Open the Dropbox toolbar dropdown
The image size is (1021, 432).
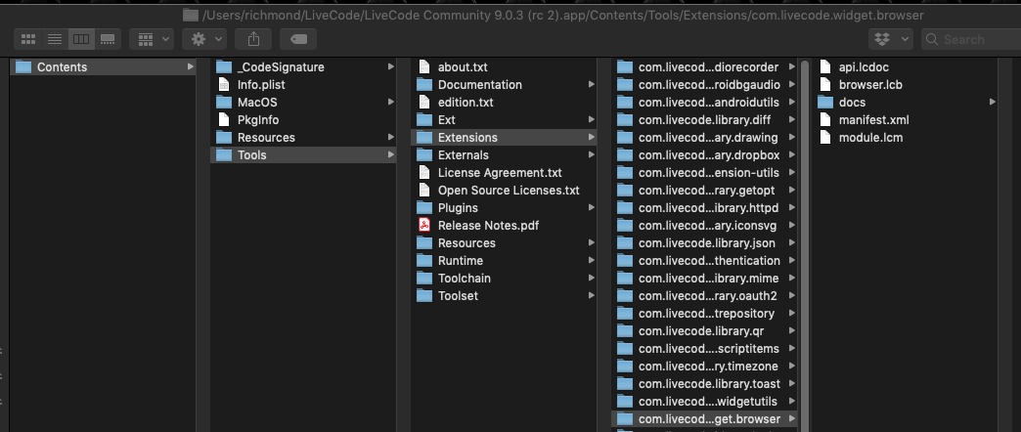(890, 39)
